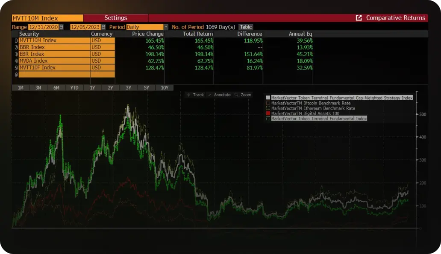Click USD currency for MVTT10F Index
This screenshot has height=254, width=441.
(x=103, y=68)
